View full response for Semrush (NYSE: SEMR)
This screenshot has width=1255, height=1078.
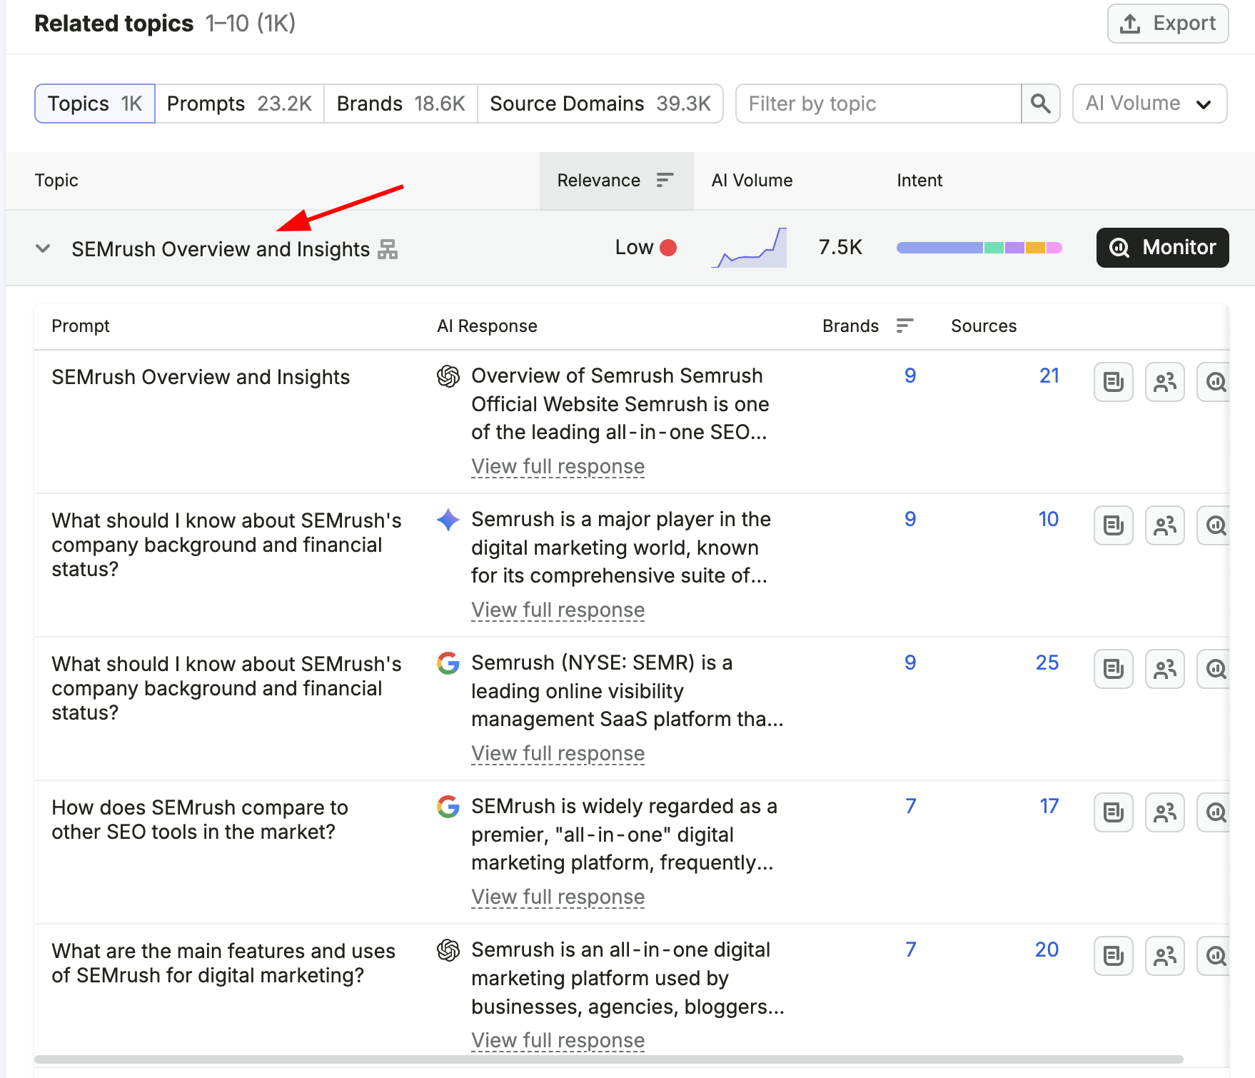[x=558, y=753]
